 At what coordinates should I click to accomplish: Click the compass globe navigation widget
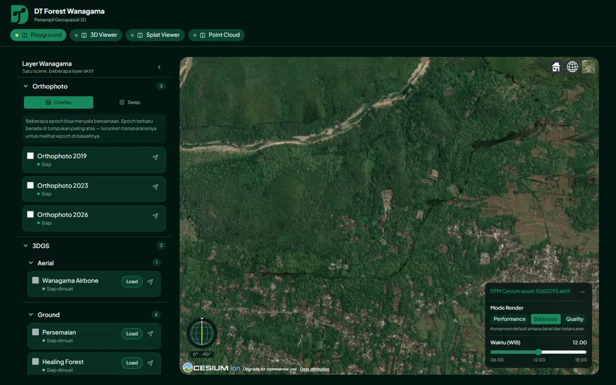(x=202, y=333)
